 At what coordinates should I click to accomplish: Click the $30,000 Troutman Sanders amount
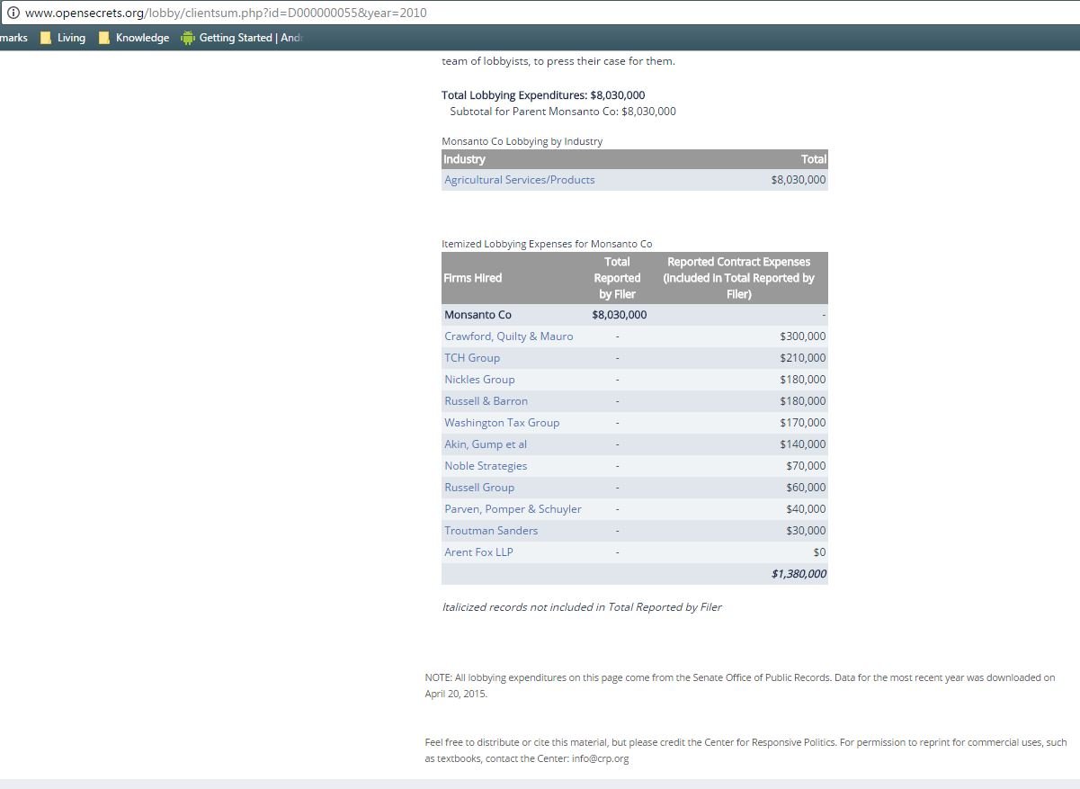(806, 531)
